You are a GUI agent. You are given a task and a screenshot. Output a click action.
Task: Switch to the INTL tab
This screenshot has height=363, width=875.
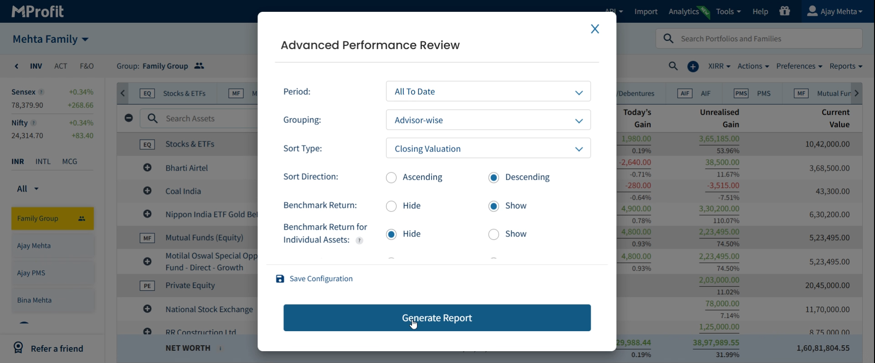tap(43, 161)
